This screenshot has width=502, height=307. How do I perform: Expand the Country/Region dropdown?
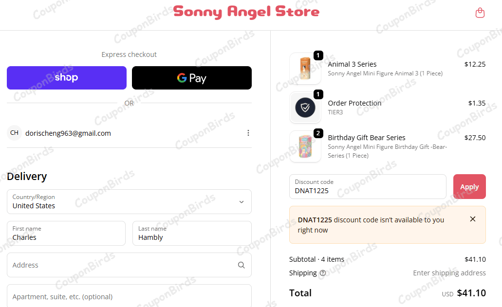point(130,202)
